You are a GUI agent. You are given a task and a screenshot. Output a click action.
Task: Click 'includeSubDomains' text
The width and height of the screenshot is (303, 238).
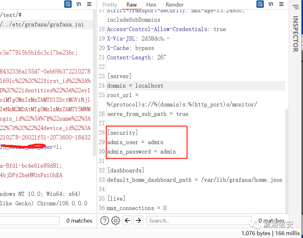click(134, 20)
